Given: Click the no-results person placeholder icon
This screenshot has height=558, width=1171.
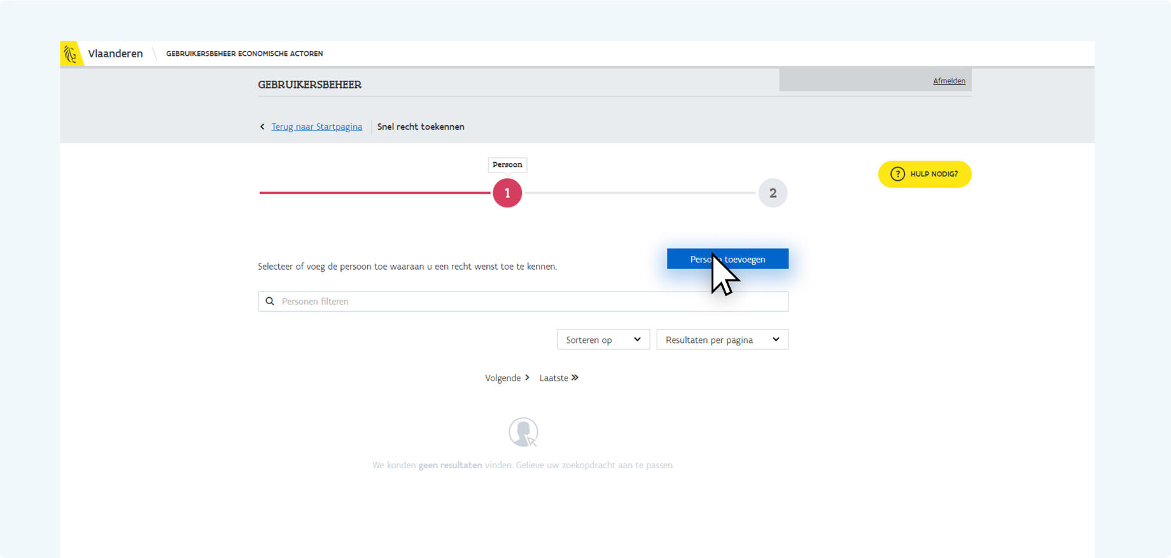Looking at the screenshot, I should [523, 433].
